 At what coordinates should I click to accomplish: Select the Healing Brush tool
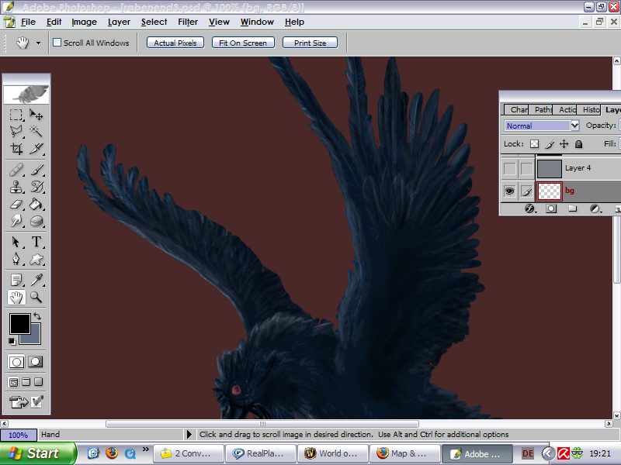tap(16, 170)
